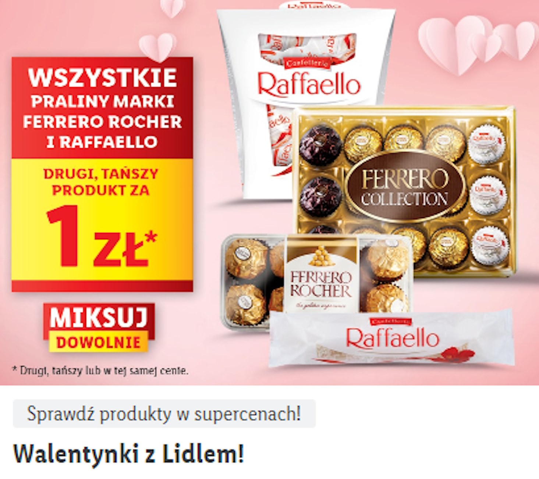This screenshot has width=539, height=479.
Task: Click the Ferrero Collection oval brown logo
Action: click(x=404, y=187)
